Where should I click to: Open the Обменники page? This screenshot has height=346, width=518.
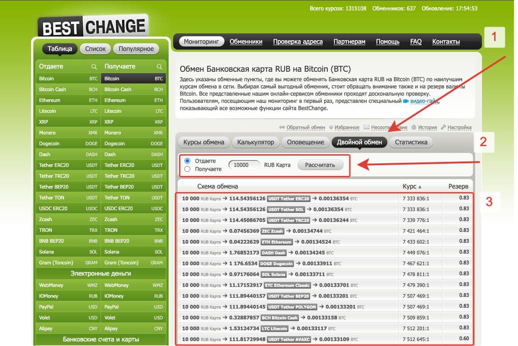tap(246, 42)
